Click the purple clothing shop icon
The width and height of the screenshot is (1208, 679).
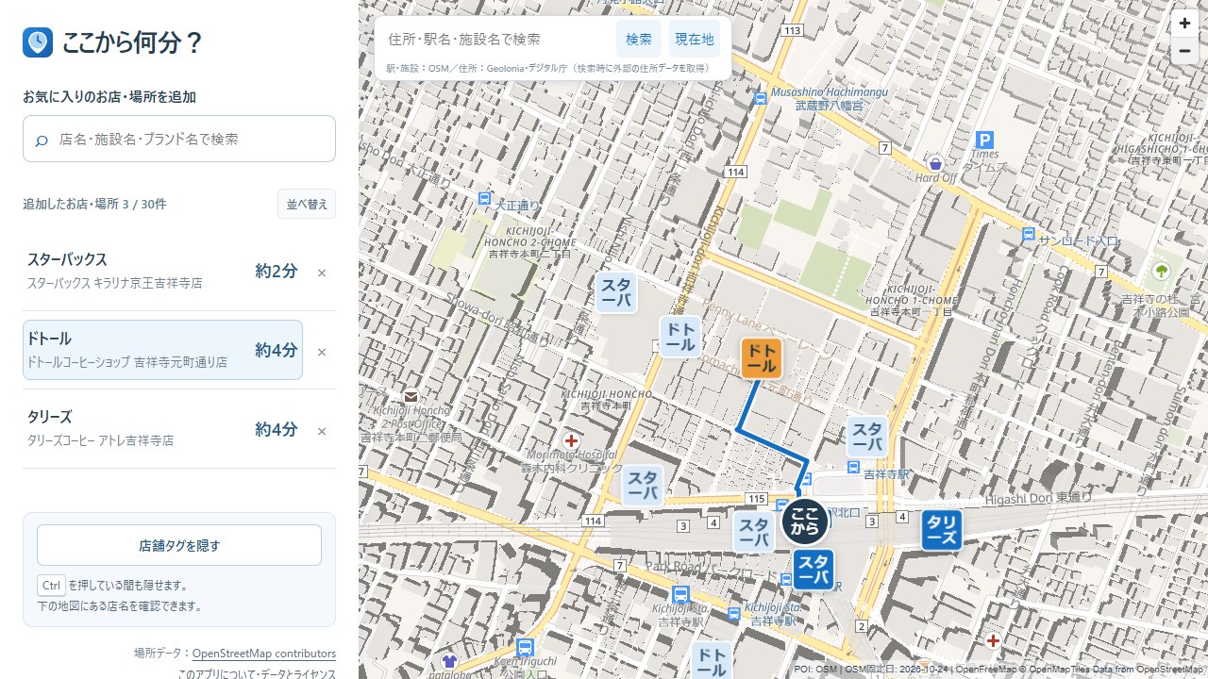coord(448,662)
